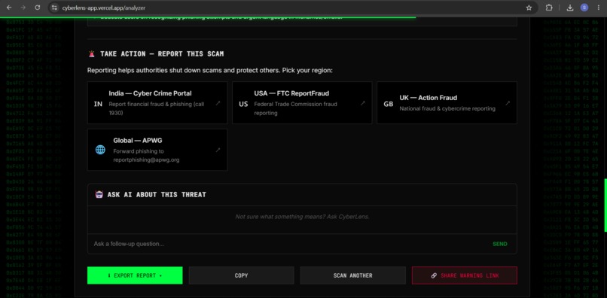Open external link arrow on UK card
This screenshot has width=607, height=298.
[x=508, y=103]
